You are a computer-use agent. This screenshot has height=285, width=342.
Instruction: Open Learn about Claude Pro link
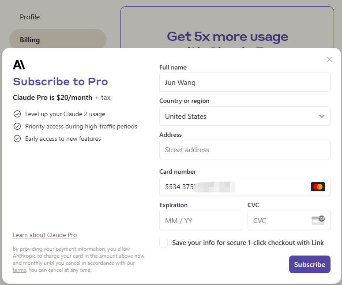coord(45,235)
